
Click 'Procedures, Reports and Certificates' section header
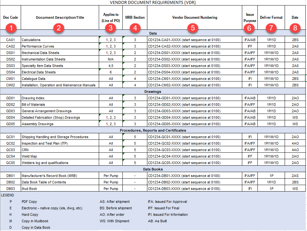[x=153, y=130]
